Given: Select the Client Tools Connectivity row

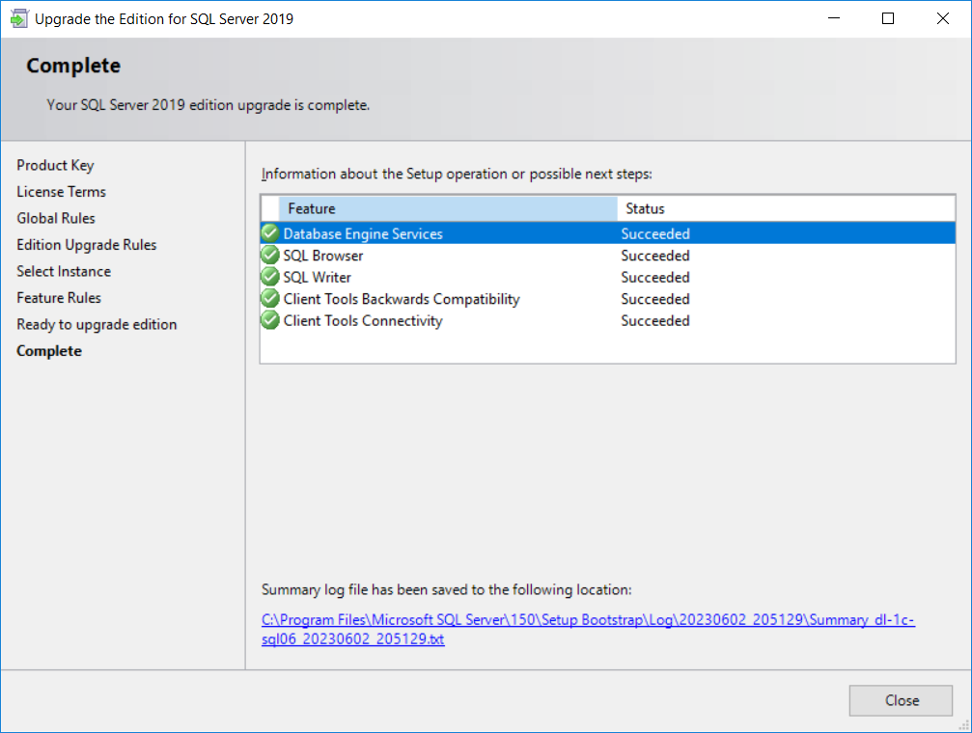Looking at the screenshot, I should tap(607, 320).
